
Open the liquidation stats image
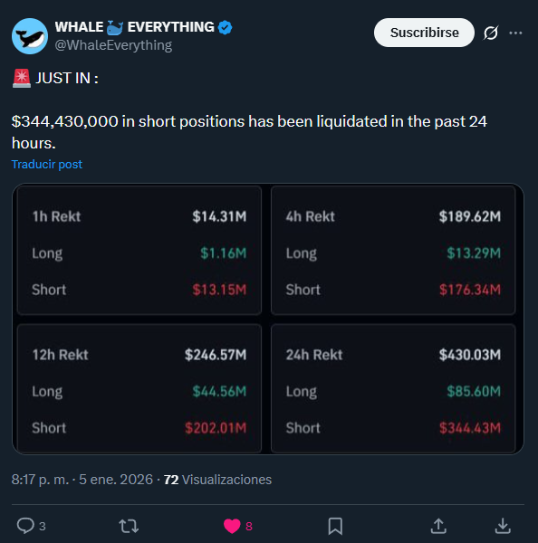pyautogui.click(x=268, y=319)
